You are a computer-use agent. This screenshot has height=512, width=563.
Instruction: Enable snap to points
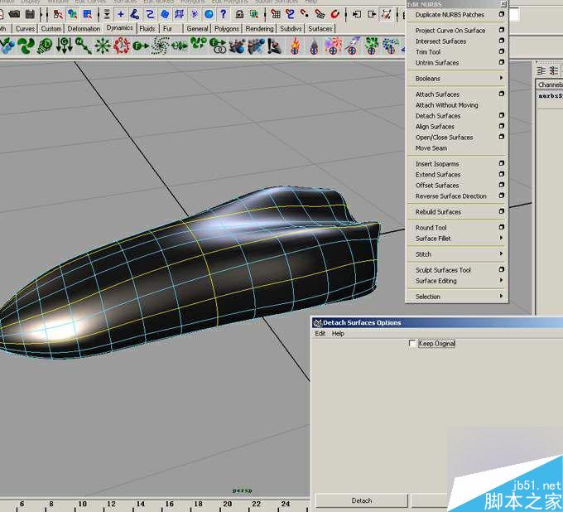point(305,14)
